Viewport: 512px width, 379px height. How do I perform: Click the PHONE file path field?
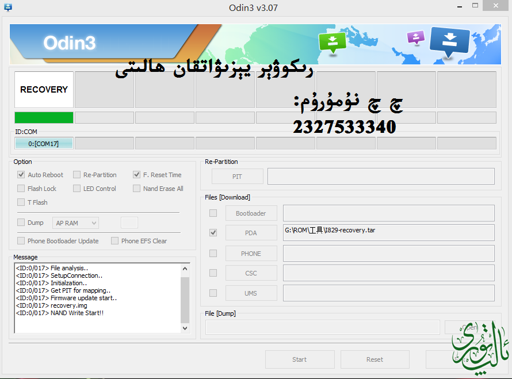(x=388, y=253)
